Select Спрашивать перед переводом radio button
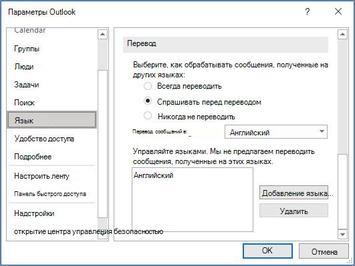355x266 pixels. (148, 101)
